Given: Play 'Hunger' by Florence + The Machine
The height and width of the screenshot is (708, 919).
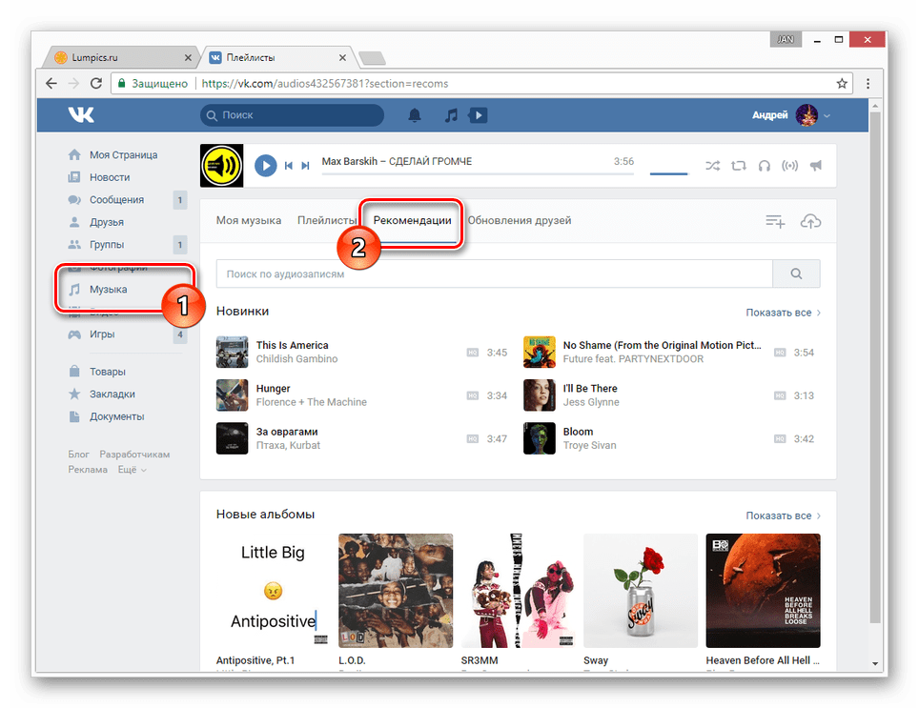Looking at the screenshot, I should pyautogui.click(x=232, y=395).
